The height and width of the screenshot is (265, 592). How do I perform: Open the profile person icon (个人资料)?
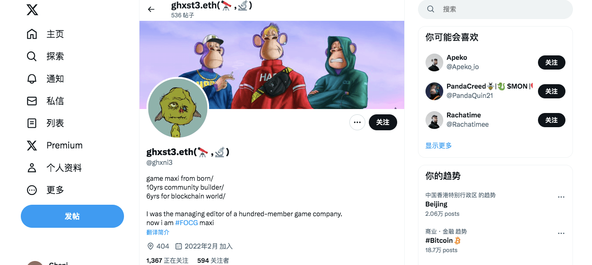point(32,168)
